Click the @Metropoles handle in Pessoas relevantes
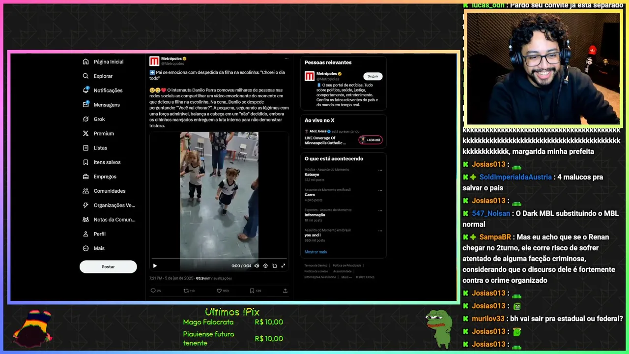The width and height of the screenshot is (629, 354). pyautogui.click(x=328, y=79)
